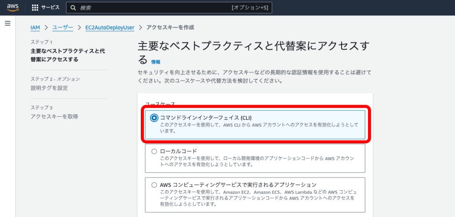
Task: Focus the 検索 search field
Action: tap(169, 8)
